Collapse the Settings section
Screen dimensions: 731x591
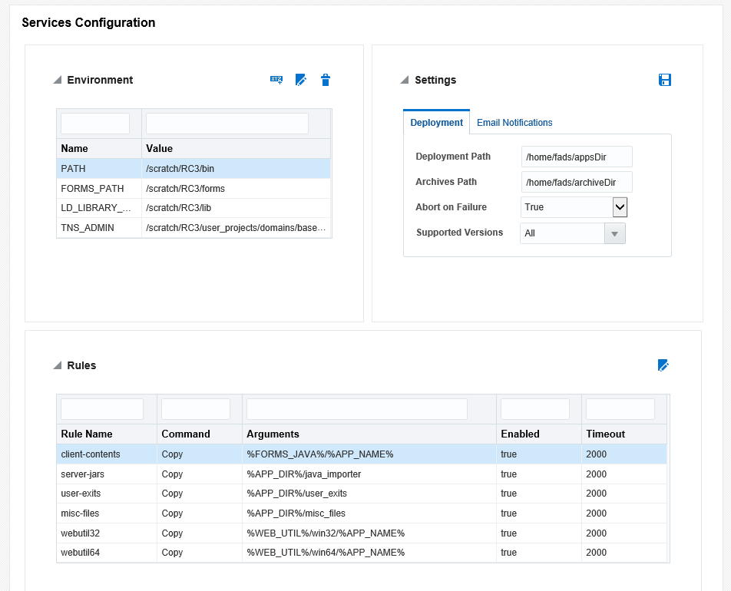[405, 80]
